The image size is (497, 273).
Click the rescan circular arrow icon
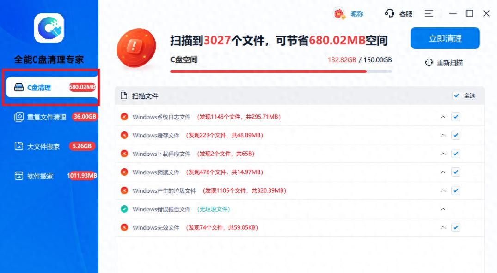click(429, 63)
